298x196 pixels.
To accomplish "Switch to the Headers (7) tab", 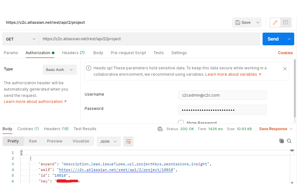I will (73, 53).
